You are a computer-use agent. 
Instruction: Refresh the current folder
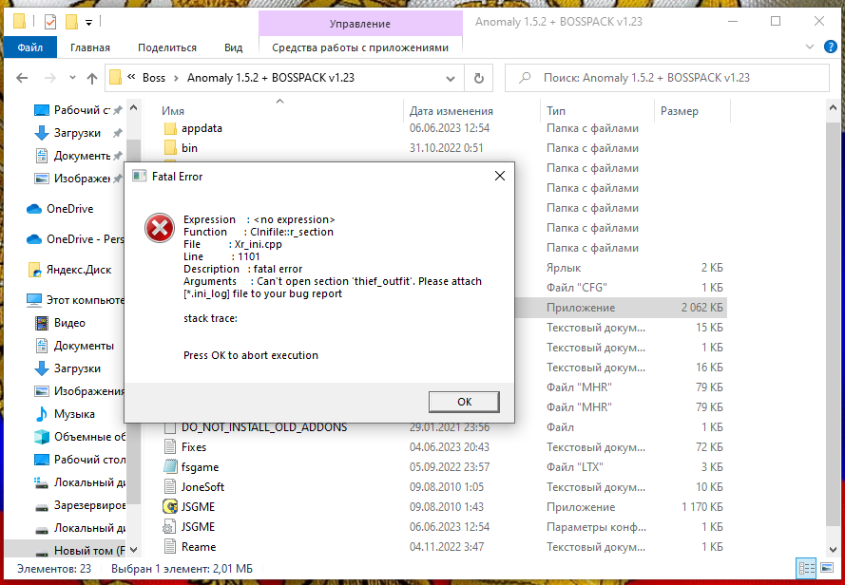point(478,78)
